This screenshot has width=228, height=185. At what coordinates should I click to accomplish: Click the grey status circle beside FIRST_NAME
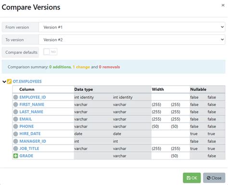[15, 104]
